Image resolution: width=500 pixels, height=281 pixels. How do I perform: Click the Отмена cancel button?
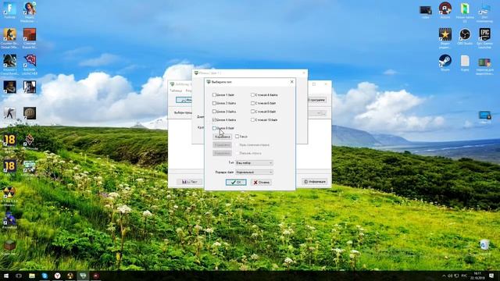coord(261,182)
